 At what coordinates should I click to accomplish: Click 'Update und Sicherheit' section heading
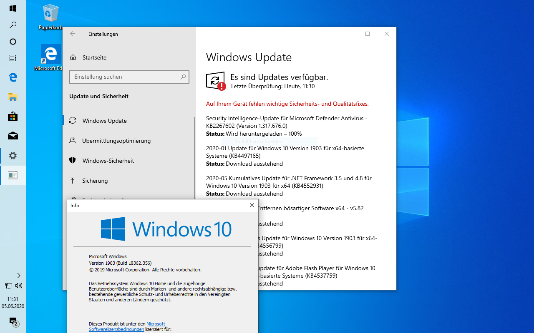point(99,96)
